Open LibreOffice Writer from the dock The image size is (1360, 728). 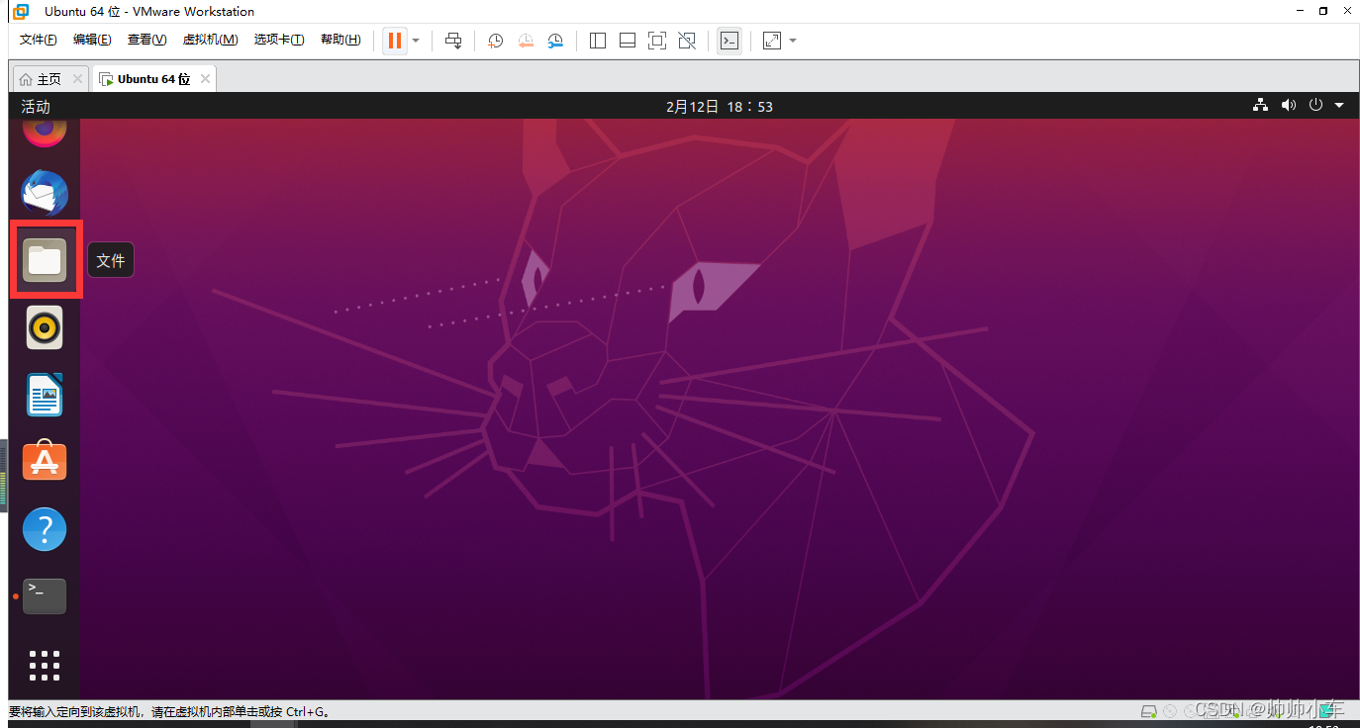coord(45,395)
